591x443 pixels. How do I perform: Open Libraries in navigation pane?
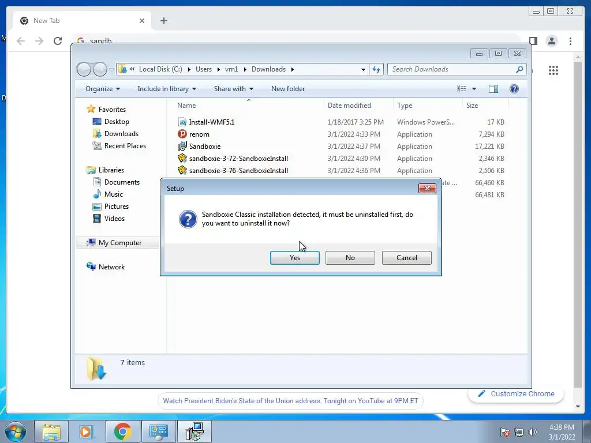(x=111, y=170)
